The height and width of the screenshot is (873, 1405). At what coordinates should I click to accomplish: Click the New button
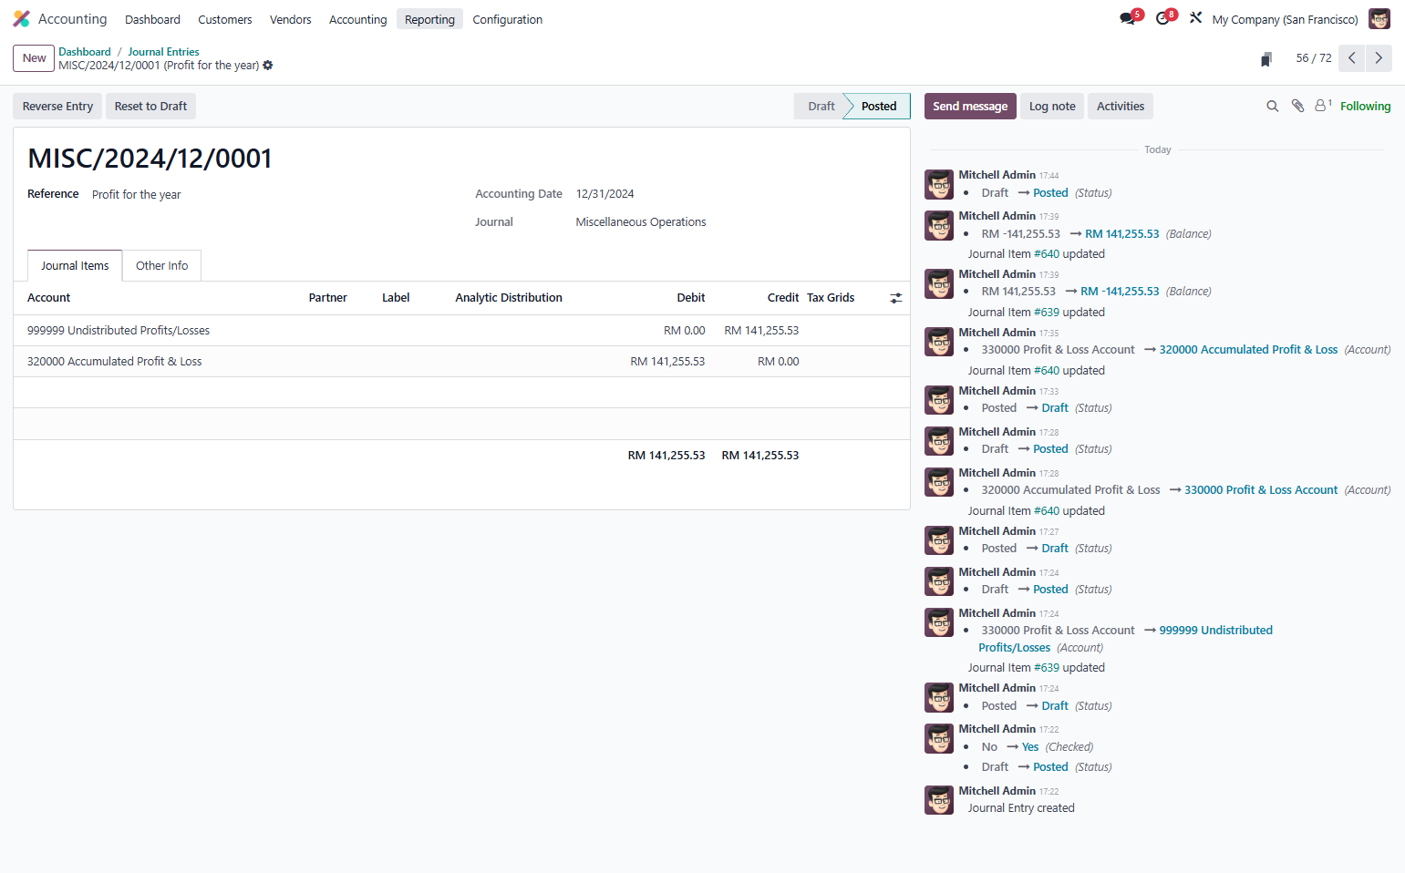34,58
